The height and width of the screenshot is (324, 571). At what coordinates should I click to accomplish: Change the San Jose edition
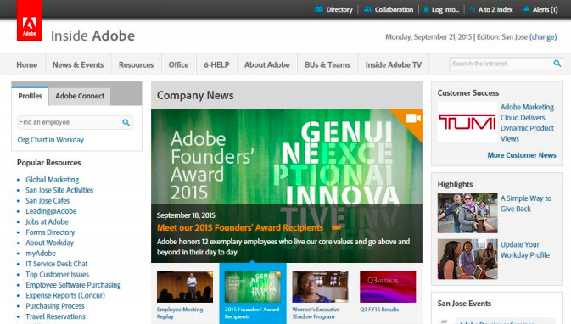coord(543,36)
